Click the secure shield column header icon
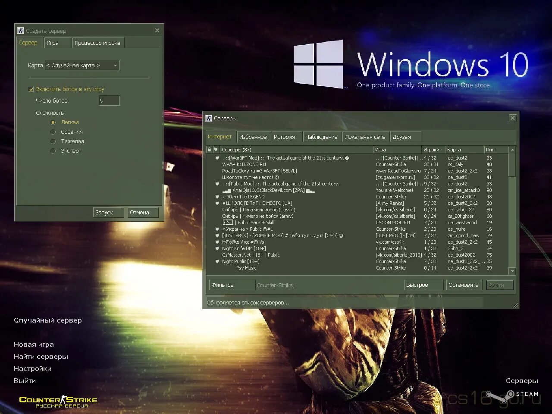This screenshot has height=414, width=552. [216, 150]
